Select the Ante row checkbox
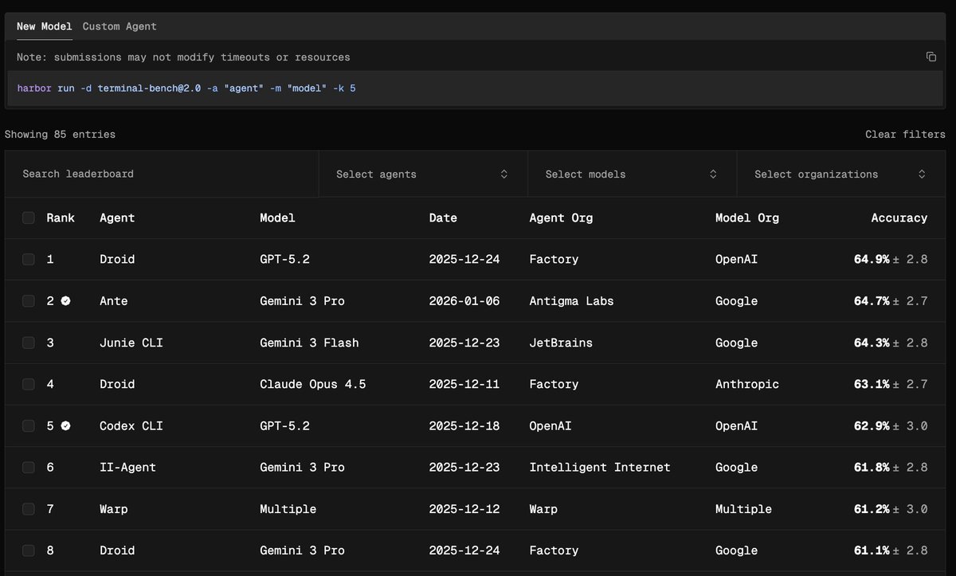956x576 pixels. (x=29, y=301)
